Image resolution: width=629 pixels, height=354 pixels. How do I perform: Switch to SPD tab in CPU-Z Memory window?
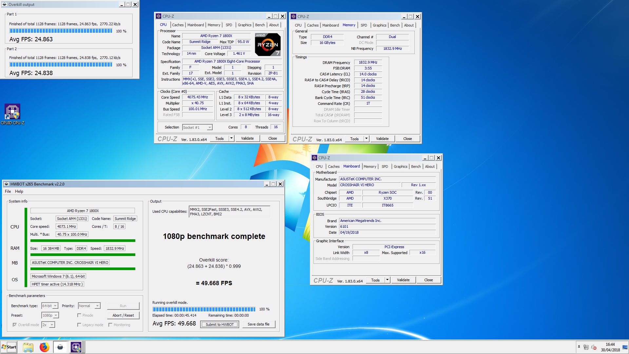coord(364,25)
